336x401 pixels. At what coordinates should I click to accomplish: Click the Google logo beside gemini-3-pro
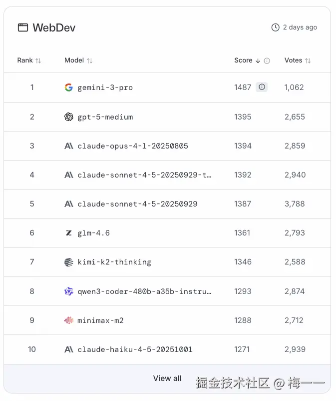click(69, 87)
